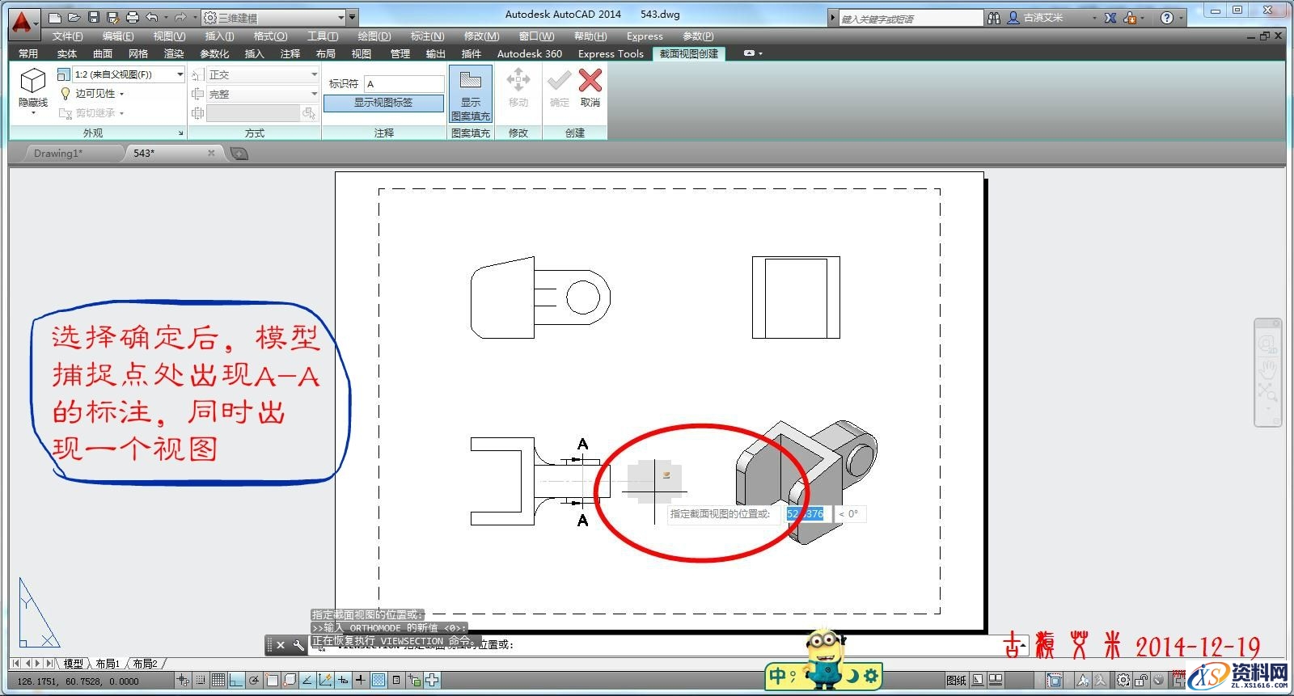Click the 古滇艾米 user account button

coord(1043,18)
